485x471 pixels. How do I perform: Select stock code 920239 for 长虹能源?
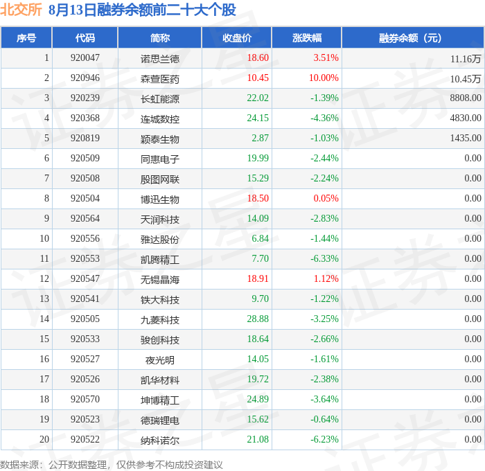pyautogui.click(x=85, y=98)
